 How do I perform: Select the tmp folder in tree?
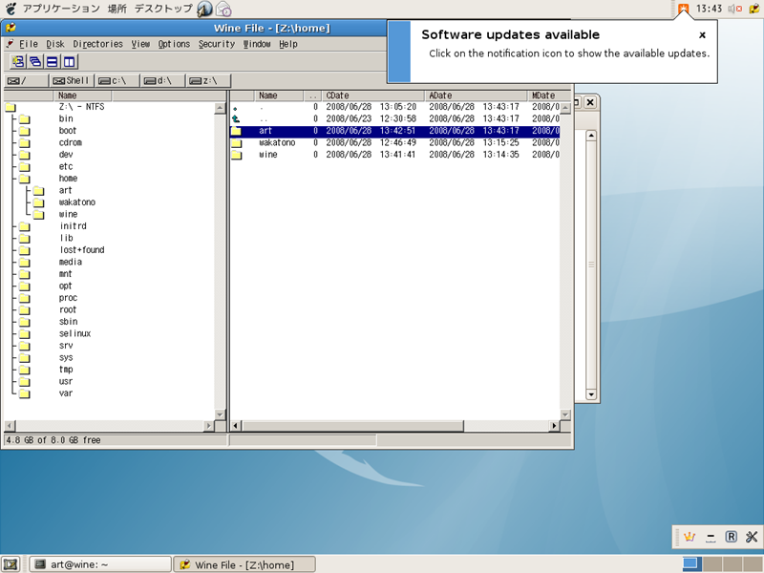click(x=66, y=370)
